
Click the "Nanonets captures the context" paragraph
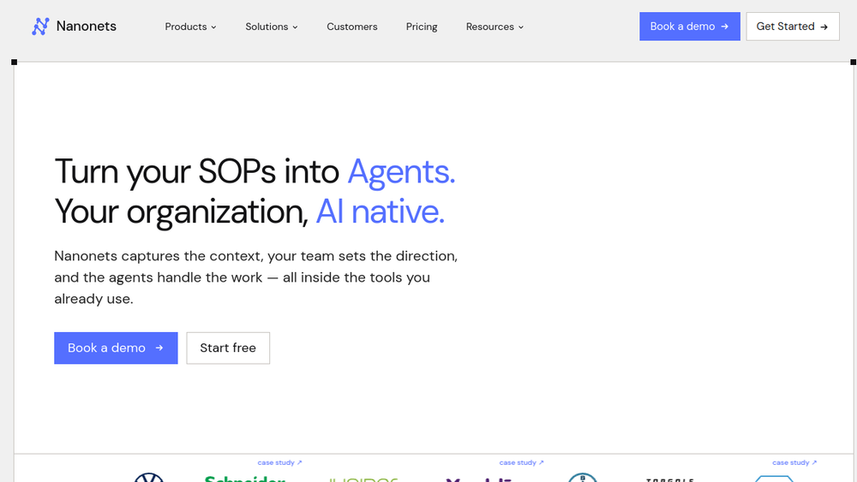[x=255, y=277]
